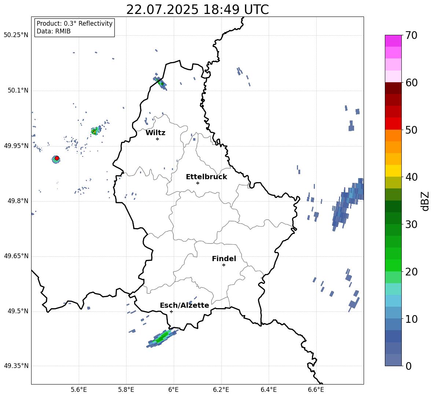Viewport: 434px width, 397px height.
Task: Click the 50.1°N latitude label
Action: click(18, 91)
